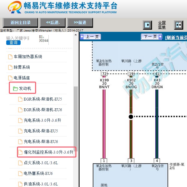Open 点火系统-3.0L/3.6L diagram

[41, 163]
